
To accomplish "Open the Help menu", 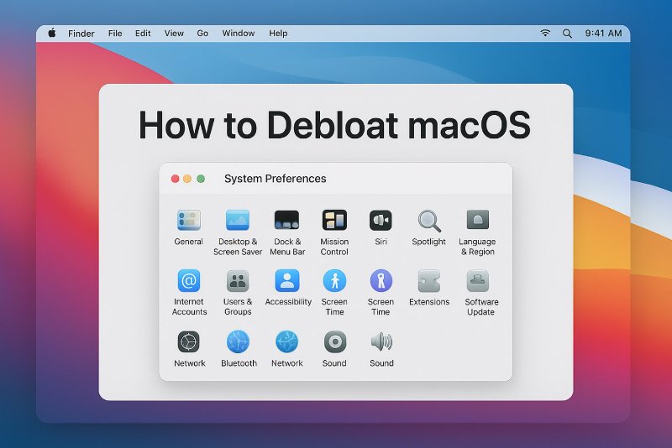I will point(278,33).
